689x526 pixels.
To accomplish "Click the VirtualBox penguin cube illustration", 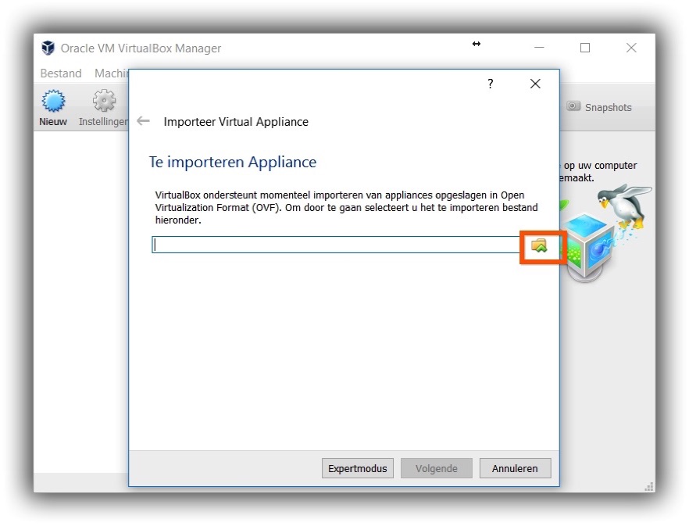I will 605,234.
